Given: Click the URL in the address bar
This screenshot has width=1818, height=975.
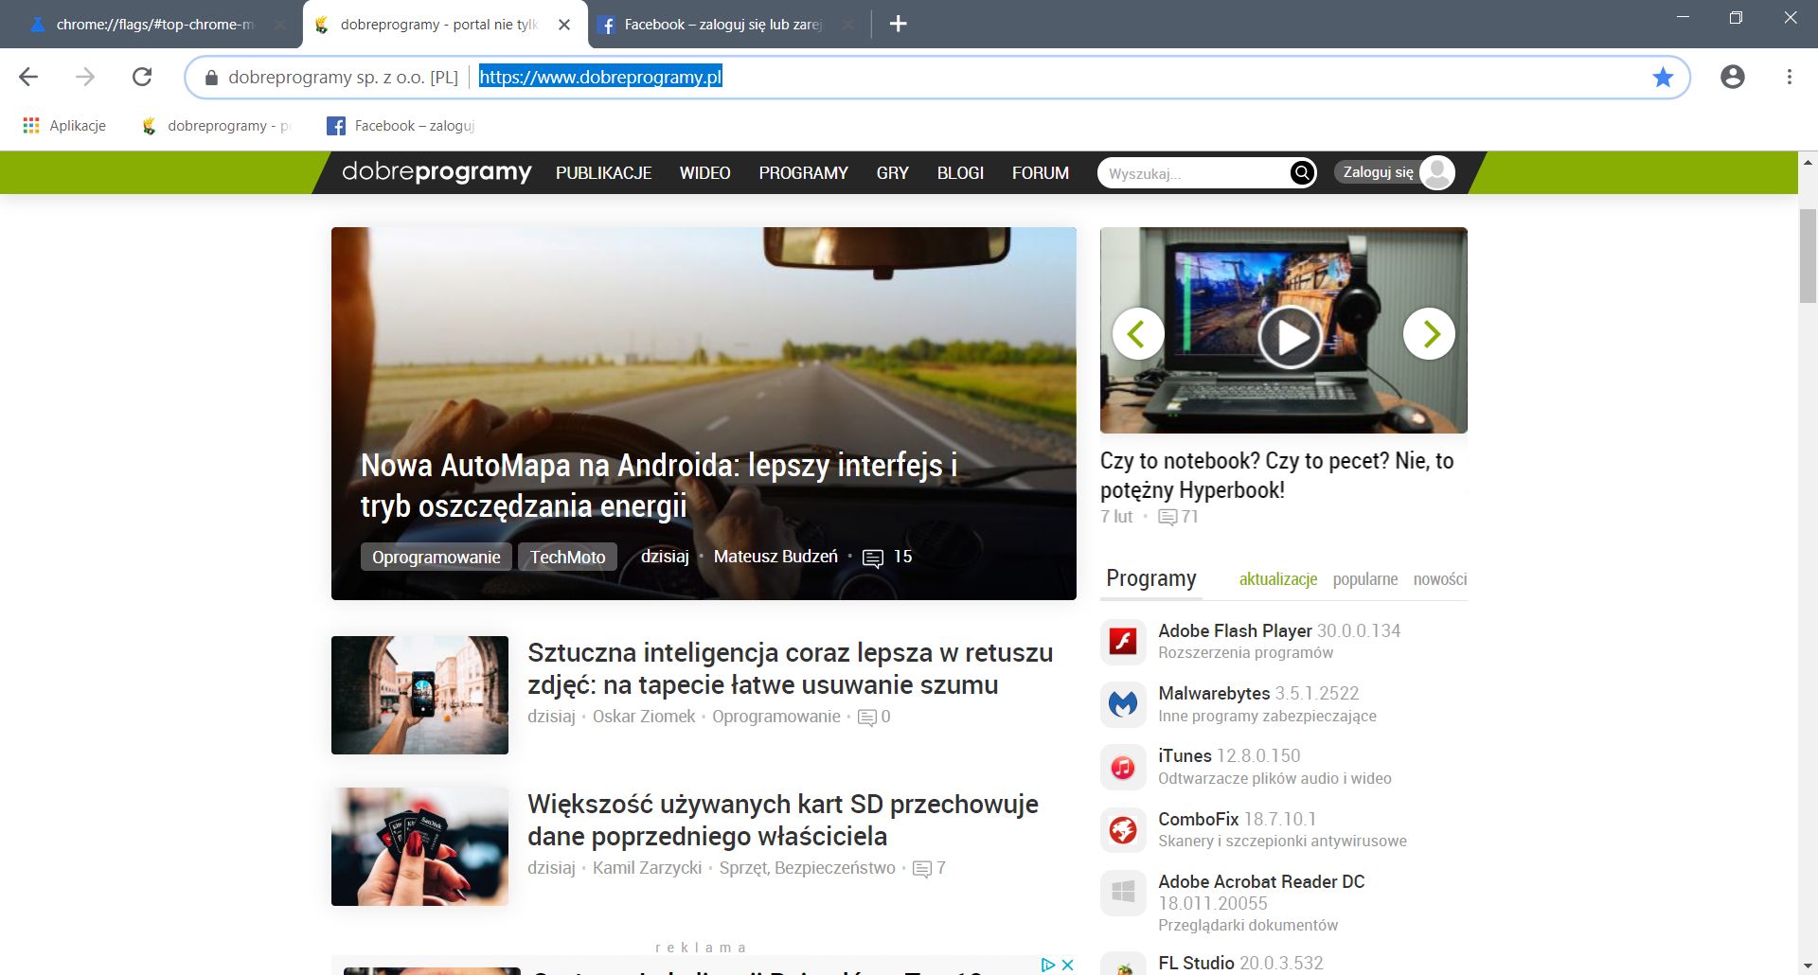Looking at the screenshot, I should pos(600,78).
